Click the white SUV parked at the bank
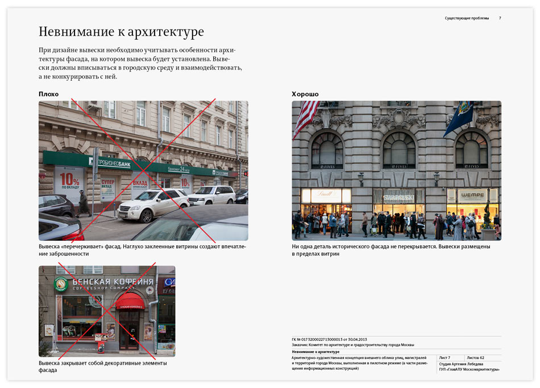The image size is (540, 388). (152, 205)
